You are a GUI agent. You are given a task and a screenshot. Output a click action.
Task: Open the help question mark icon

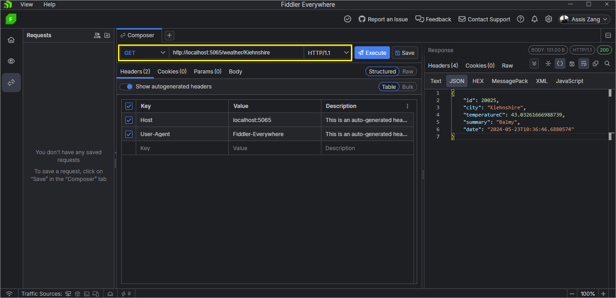click(x=521, y=19)
